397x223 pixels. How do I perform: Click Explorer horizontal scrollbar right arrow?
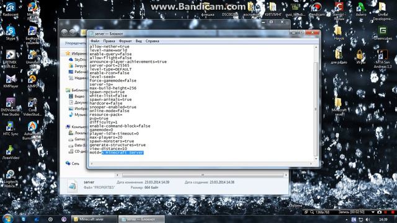[x=286, y=175]
